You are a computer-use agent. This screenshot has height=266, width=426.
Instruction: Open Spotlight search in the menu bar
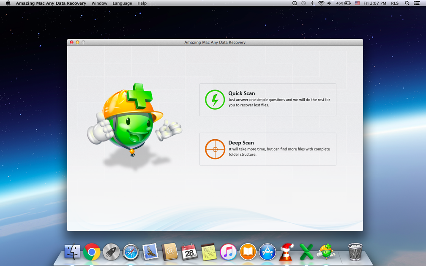407,3
